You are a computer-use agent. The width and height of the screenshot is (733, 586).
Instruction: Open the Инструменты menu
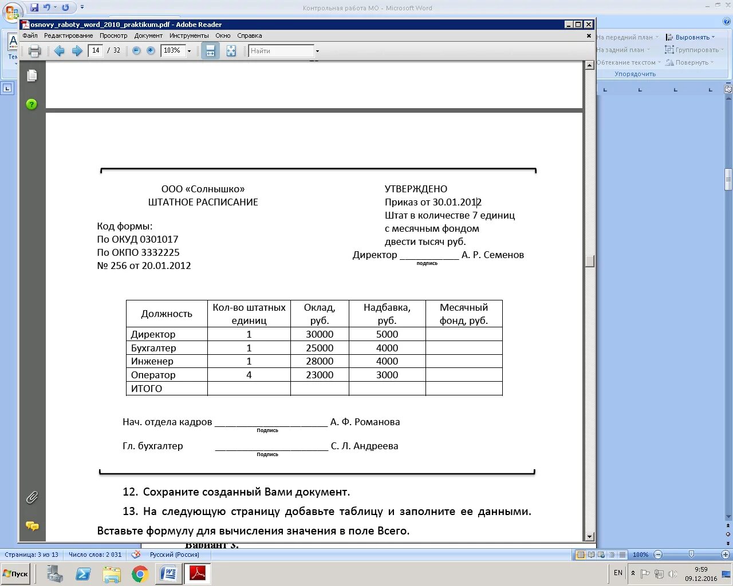click(x=189, y=35)
